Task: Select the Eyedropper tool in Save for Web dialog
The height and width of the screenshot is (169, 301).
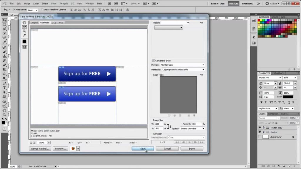Action: pos(24,36)
